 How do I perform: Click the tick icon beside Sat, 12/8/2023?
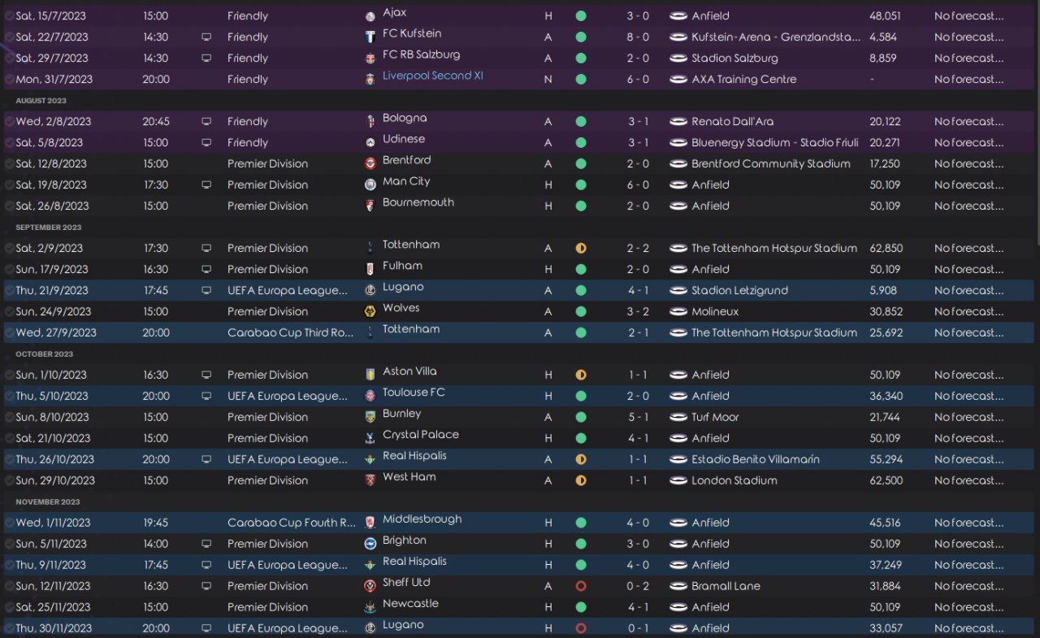click(9, 163)
